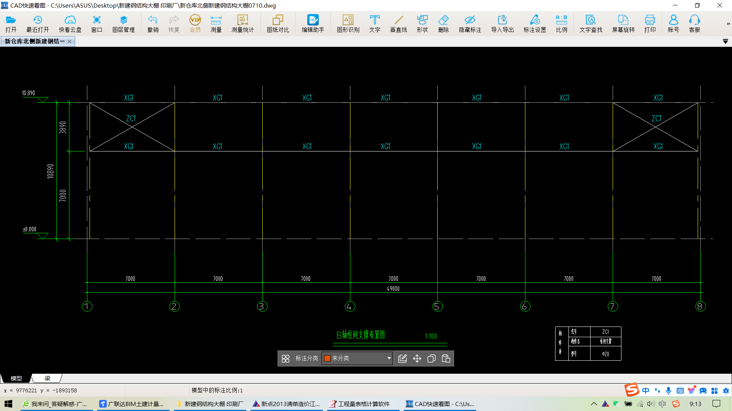Pick the 形状 shapes tool
The height and width of the screenshot is (411, 732).
click(422, 24)
